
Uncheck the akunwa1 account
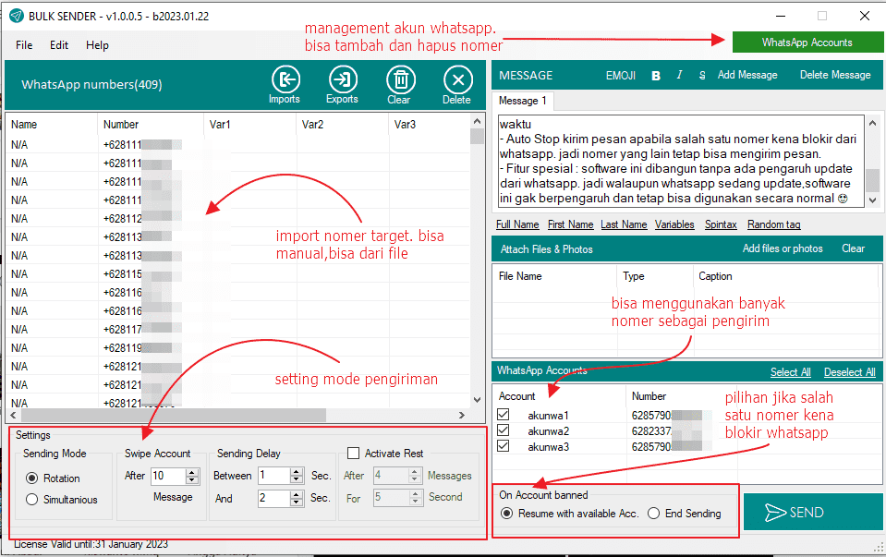pyautogui.click(x=504, y=416)
